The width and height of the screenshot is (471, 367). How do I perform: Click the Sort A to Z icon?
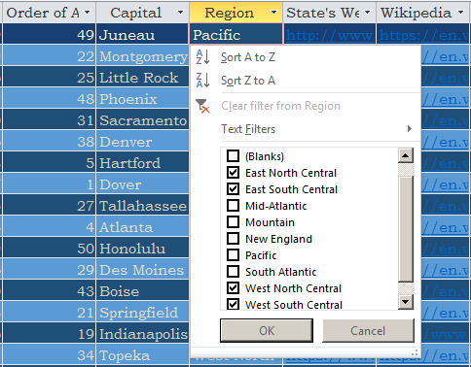(202, 57)
